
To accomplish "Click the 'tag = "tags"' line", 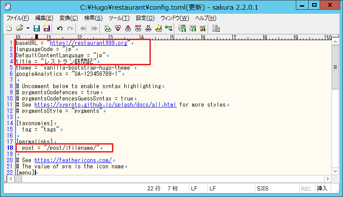I will pos(41,130).
